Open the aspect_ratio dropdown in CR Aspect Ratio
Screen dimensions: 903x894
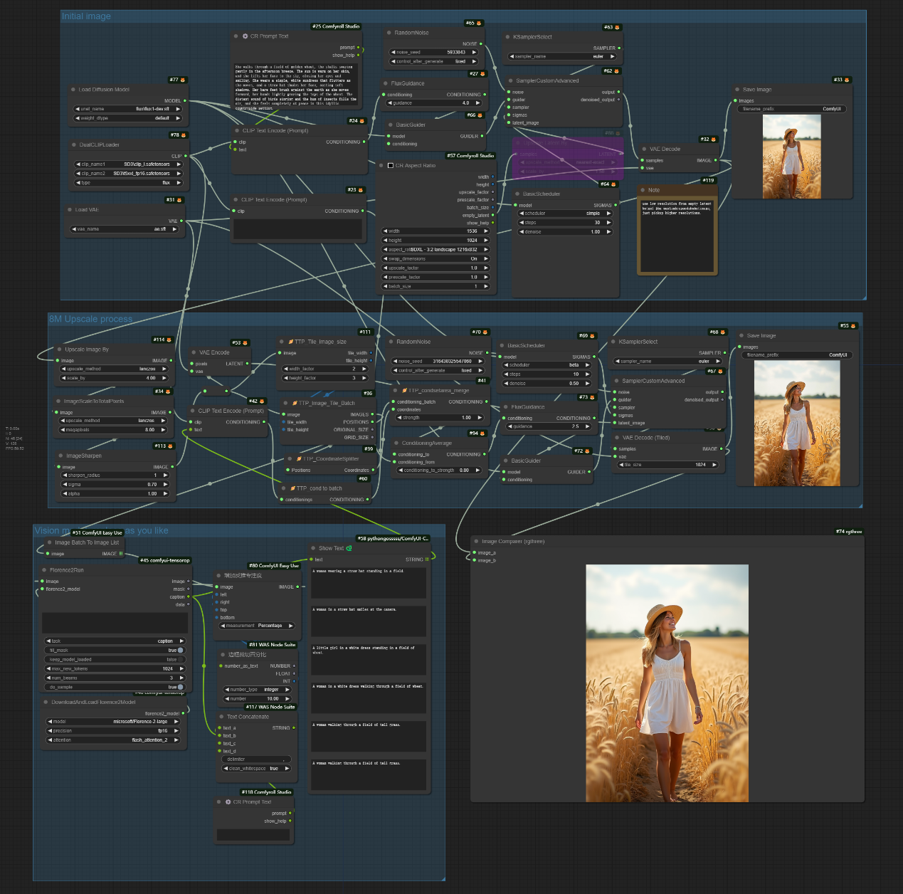click(435, 250)
